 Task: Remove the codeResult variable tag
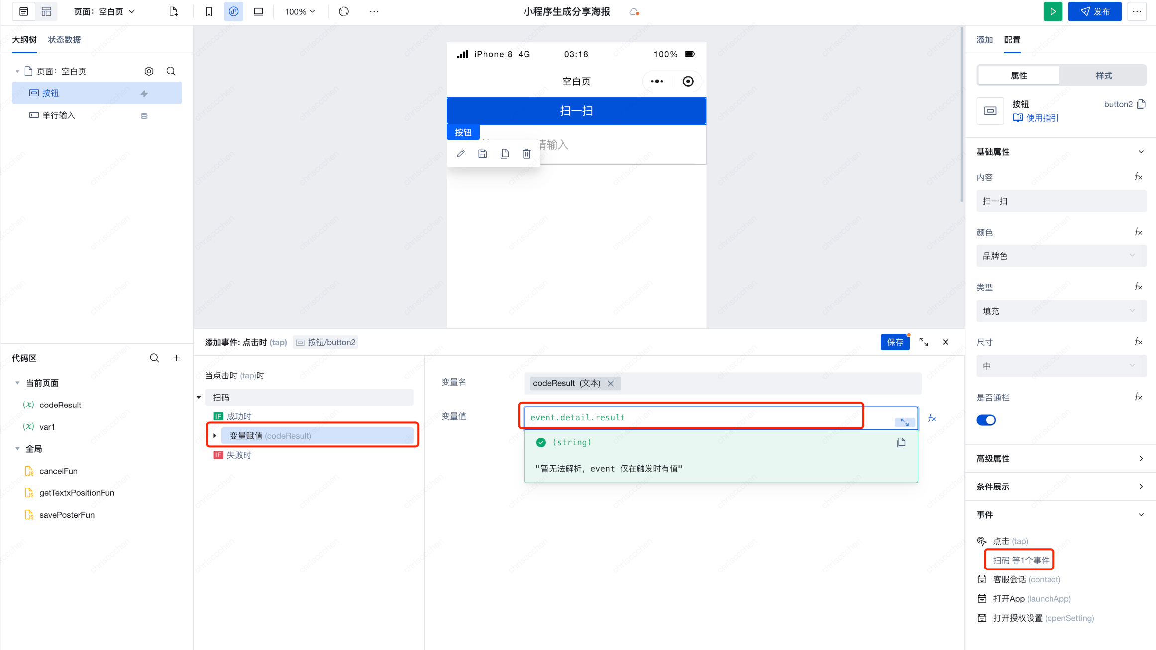[611, 383]
